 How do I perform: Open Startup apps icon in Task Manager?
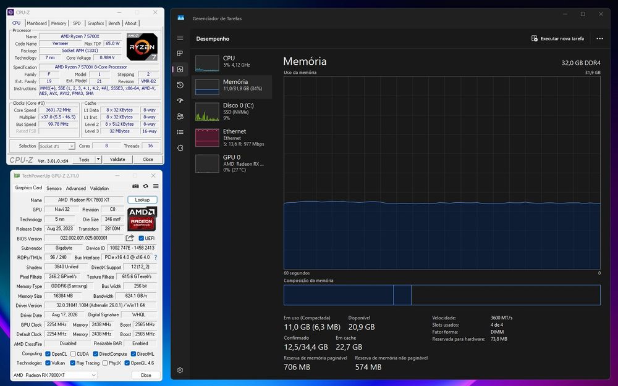pos(180,101)
